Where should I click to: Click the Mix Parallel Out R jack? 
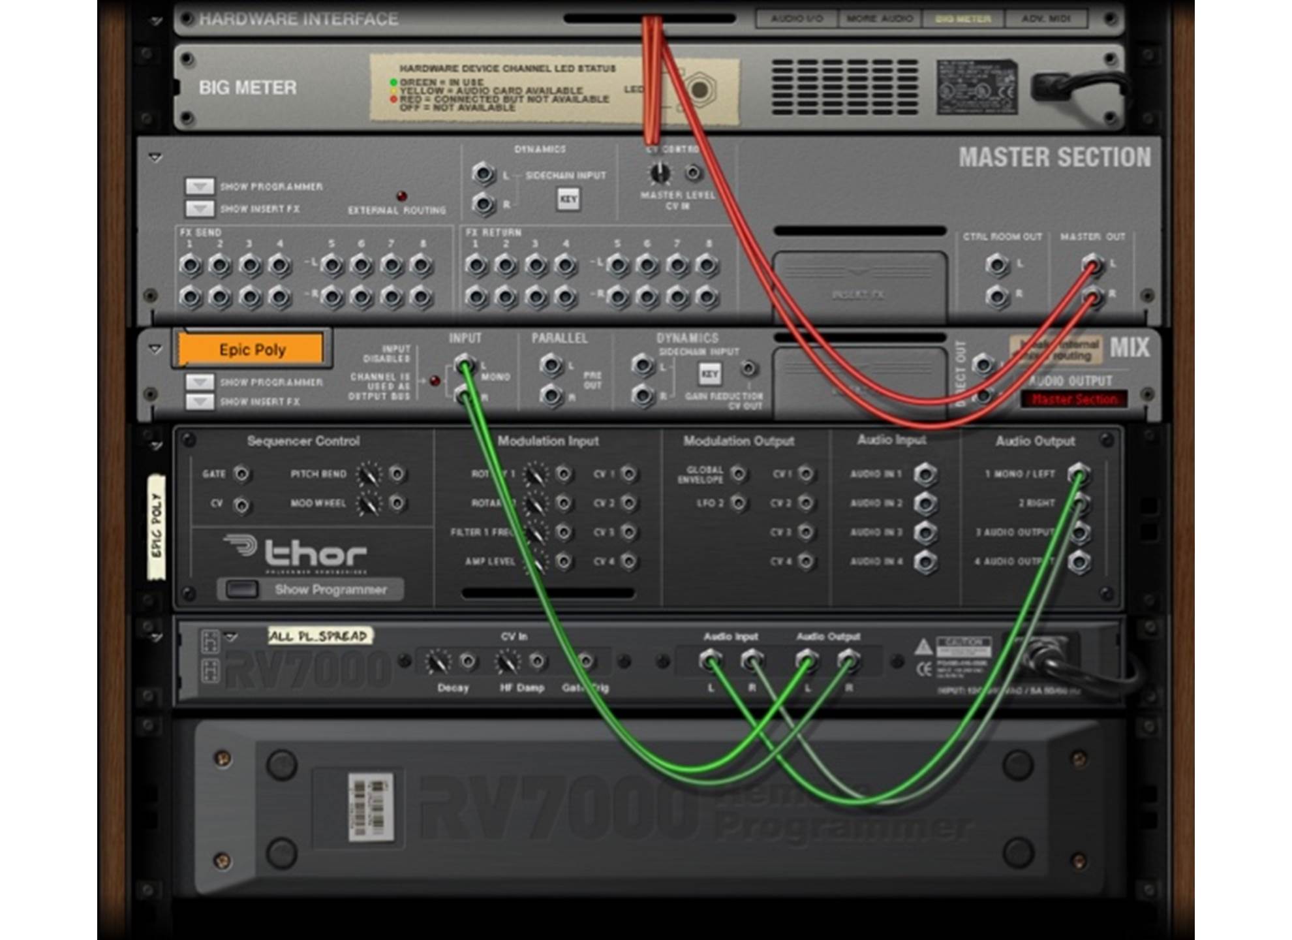click(551, 395)
